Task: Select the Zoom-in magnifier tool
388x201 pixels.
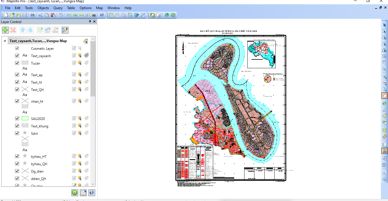Action: pos(384,77)
